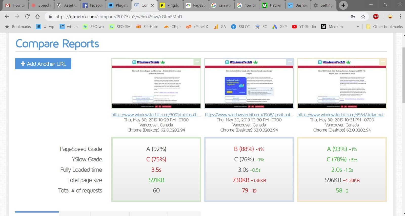Expand the hidden bookmarks overflow chevron
Viewport: 405px width, 216px height.
(x=357, y=27)
